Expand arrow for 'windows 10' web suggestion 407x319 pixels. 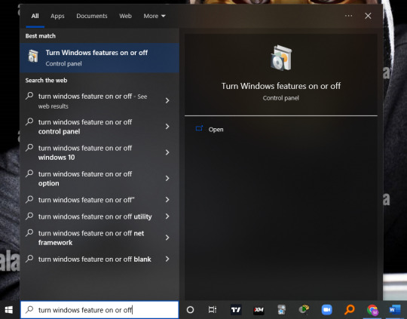[167, 152]
